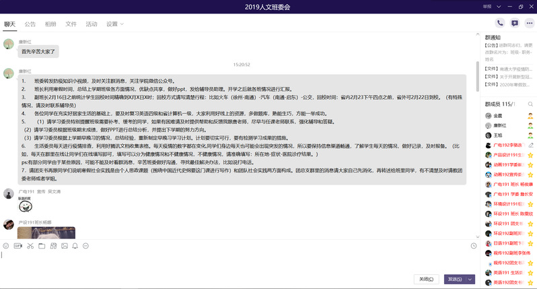Open the three-dot more options icon
This screenshot has width=537, height=289.
529,24
